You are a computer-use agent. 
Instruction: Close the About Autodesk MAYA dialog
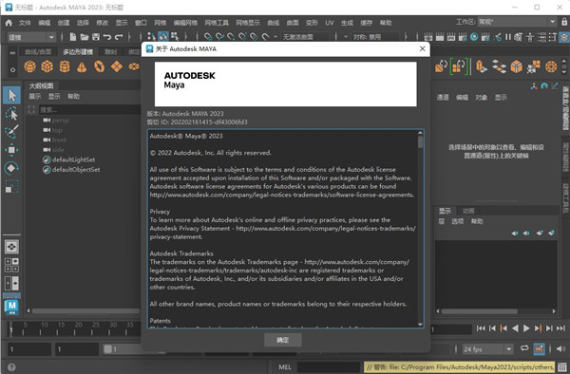[x=422, y=48]
